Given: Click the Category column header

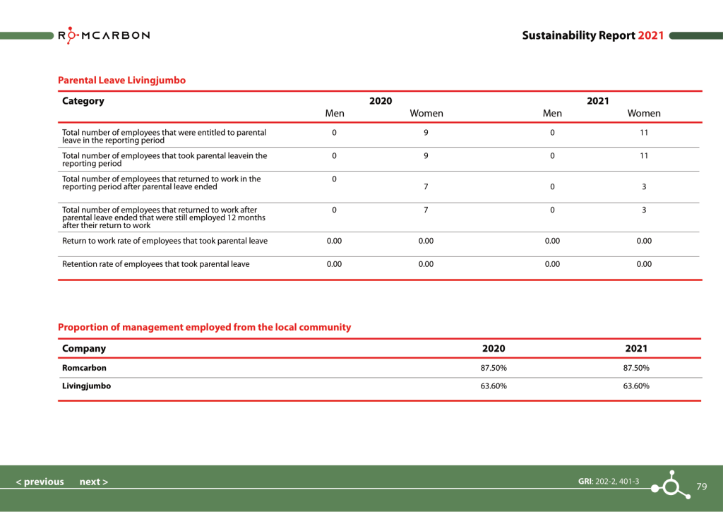Looking at the screenshot, I should (x=83, y=101).
